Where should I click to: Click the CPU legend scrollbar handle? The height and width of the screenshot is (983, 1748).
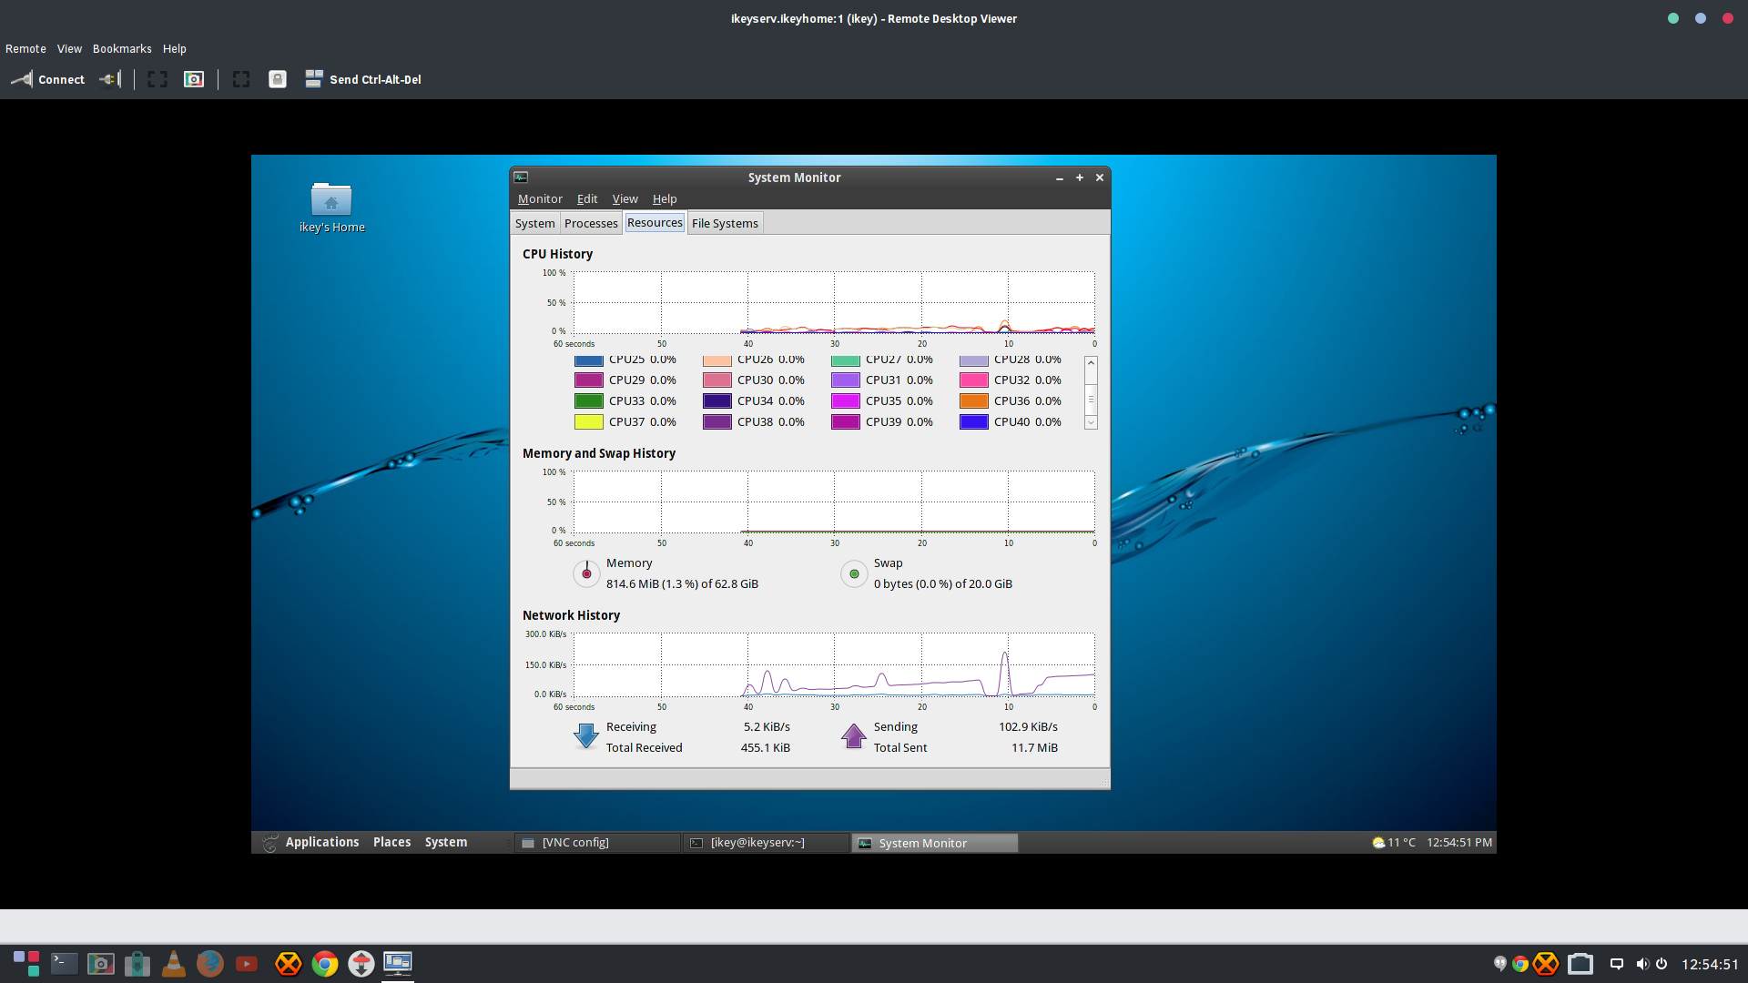pyautogui.click(x=1091, y=399)
